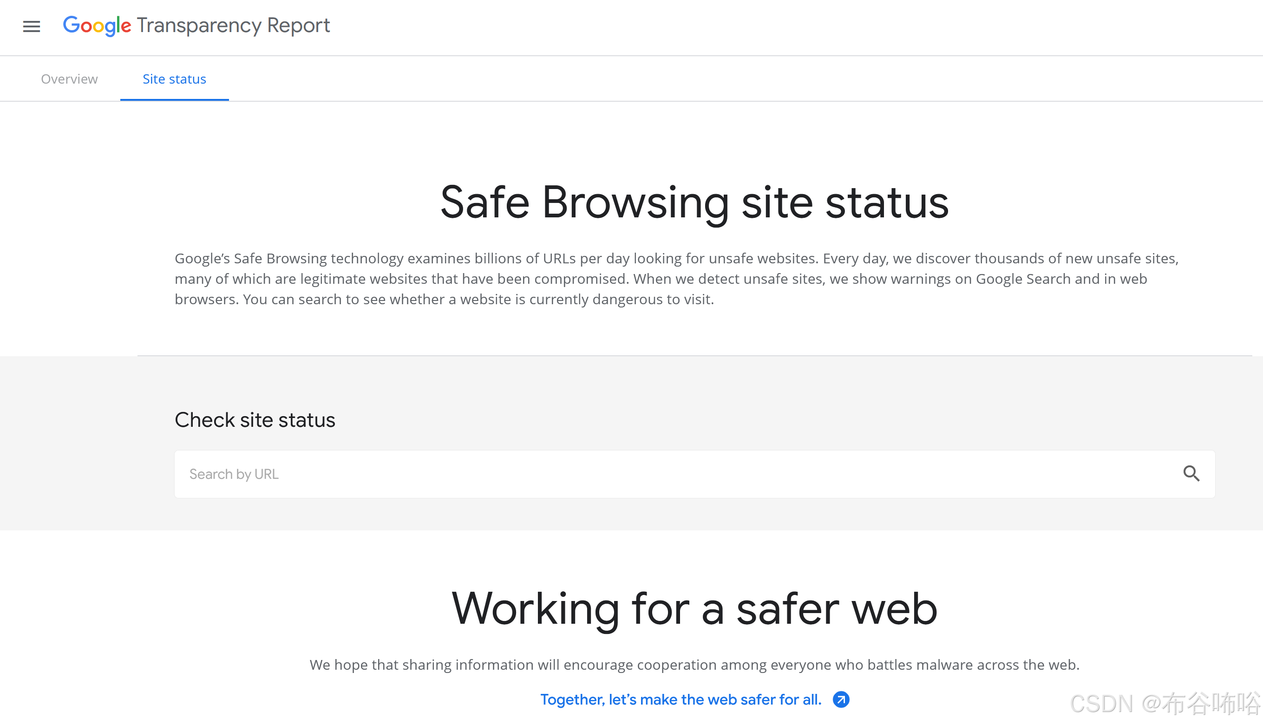Click the Working for a safer web heading
Viewport: 1263px width, 725px height.
pyautogui.click(x=694, y=608)
